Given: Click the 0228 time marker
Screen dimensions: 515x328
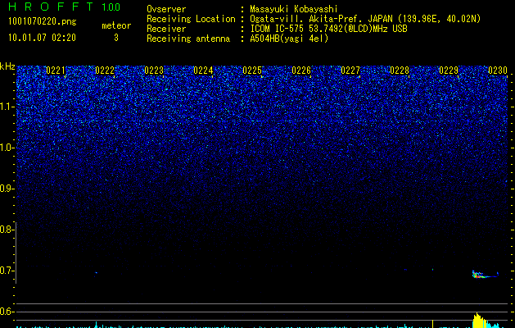Looking at the screenshot, I should (x=400, y=71).
